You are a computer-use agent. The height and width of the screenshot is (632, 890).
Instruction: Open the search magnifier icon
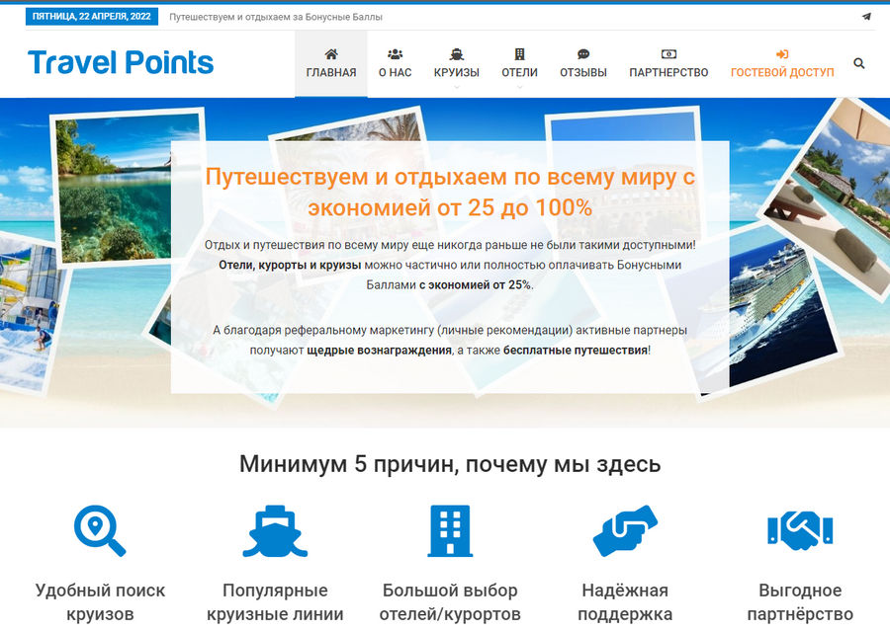[x=858, y=63]
